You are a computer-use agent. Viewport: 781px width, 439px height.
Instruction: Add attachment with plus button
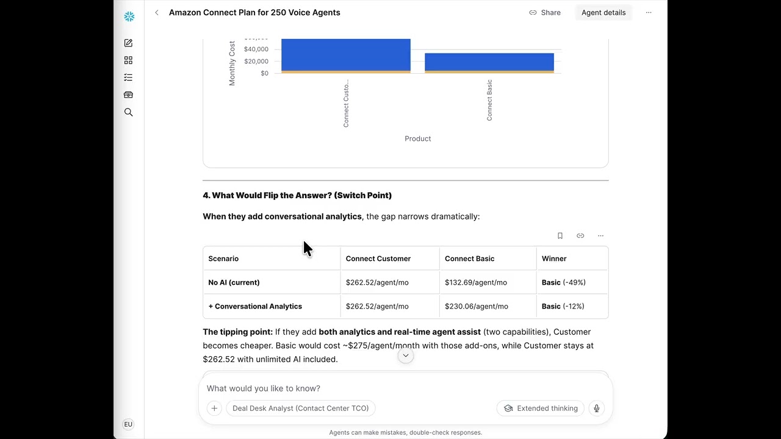coord(214,409)
